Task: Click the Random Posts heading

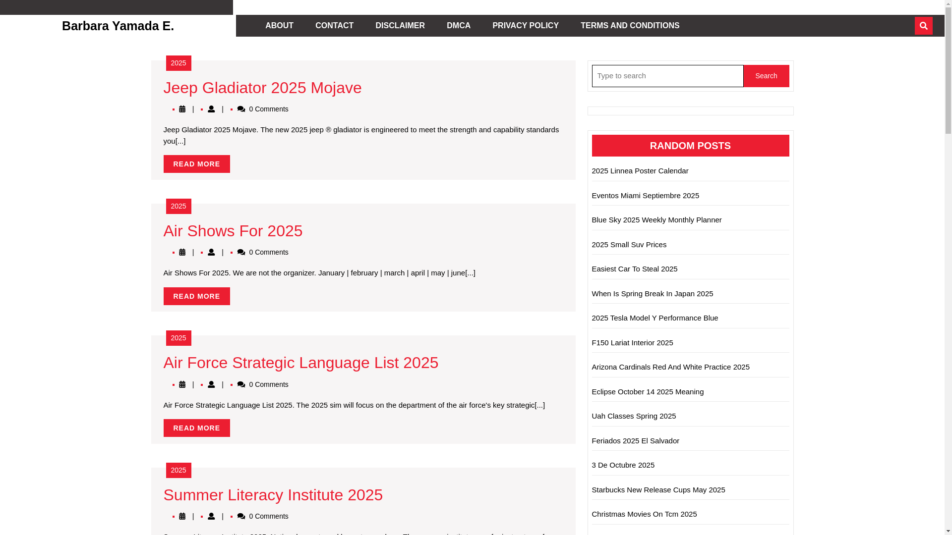Action: pos(690,146)
